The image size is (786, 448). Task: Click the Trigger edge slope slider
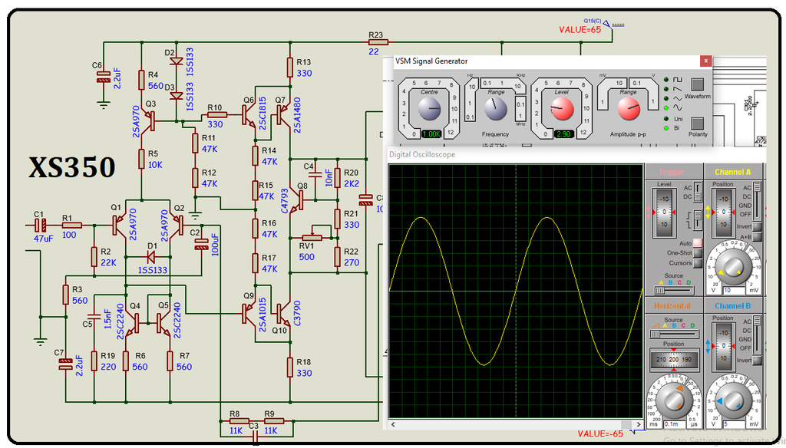[697, 219]
